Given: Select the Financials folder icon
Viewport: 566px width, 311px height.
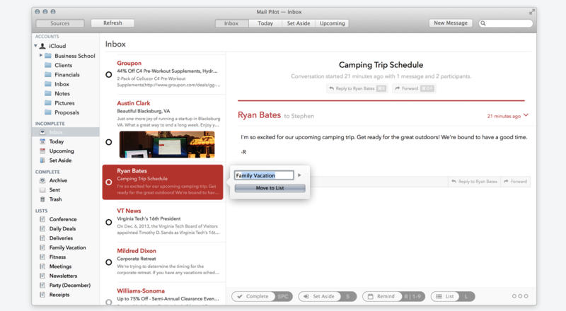Looking at the screenshot, I should 47,74.
